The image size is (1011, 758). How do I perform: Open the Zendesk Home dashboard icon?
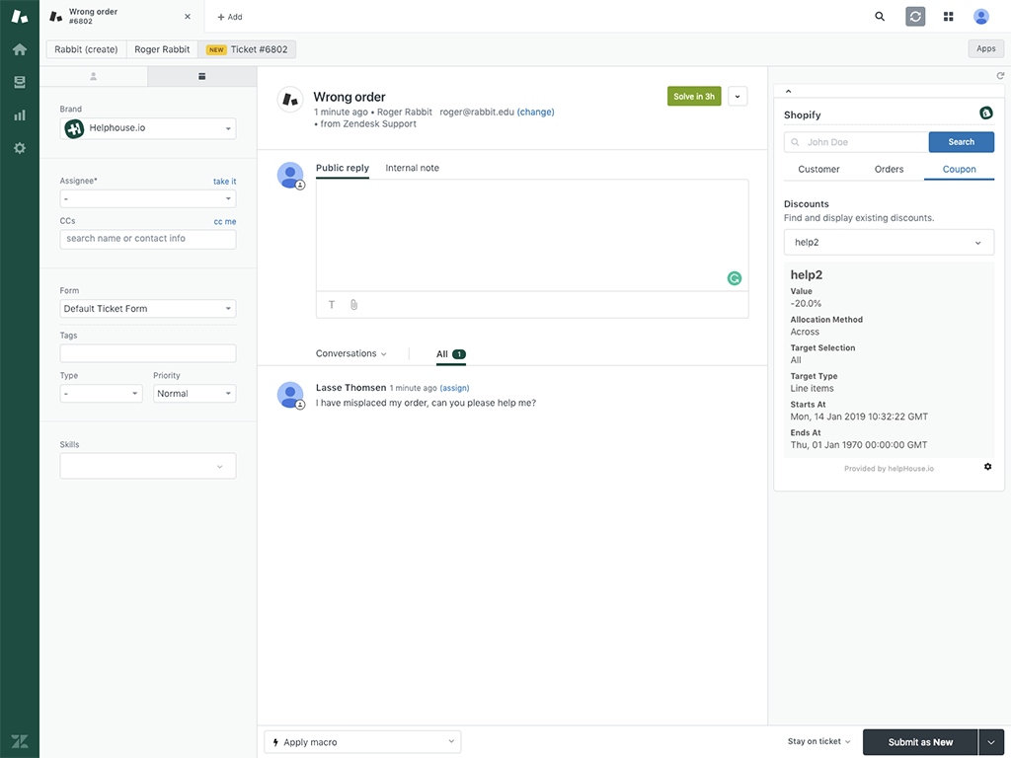[x=19, y=48]
